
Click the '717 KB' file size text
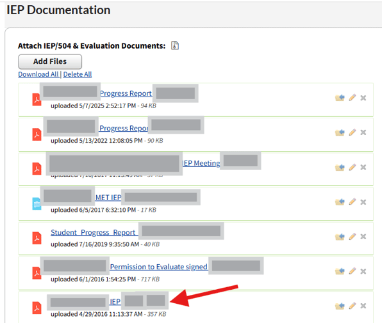[150, 279]
